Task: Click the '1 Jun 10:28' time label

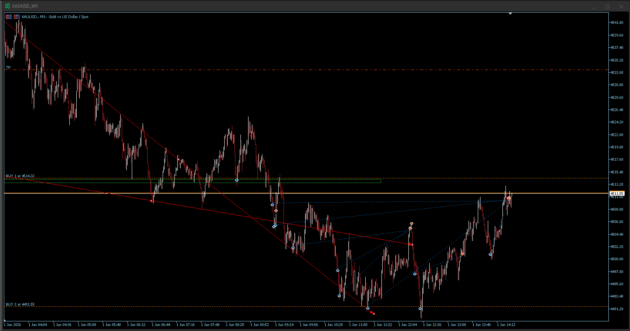Action: 334,325
